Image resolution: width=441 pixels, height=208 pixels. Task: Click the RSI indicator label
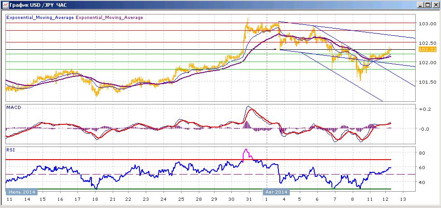pyautogui.click(x=10, y=150)
